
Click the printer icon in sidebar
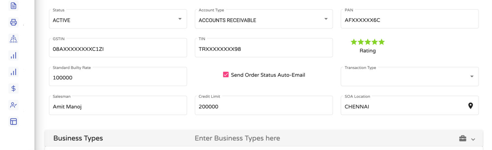[13, 22]
